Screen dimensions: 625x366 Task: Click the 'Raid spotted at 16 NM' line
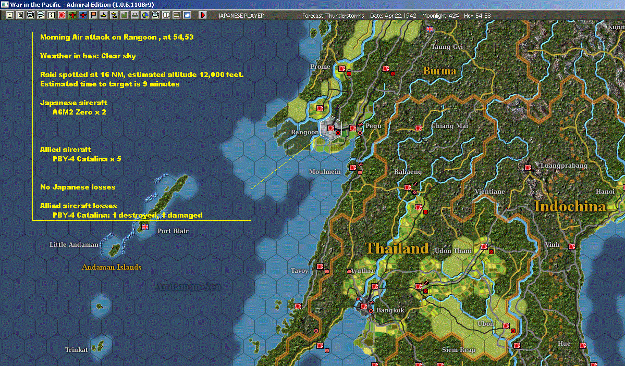[x=141, y=74]
